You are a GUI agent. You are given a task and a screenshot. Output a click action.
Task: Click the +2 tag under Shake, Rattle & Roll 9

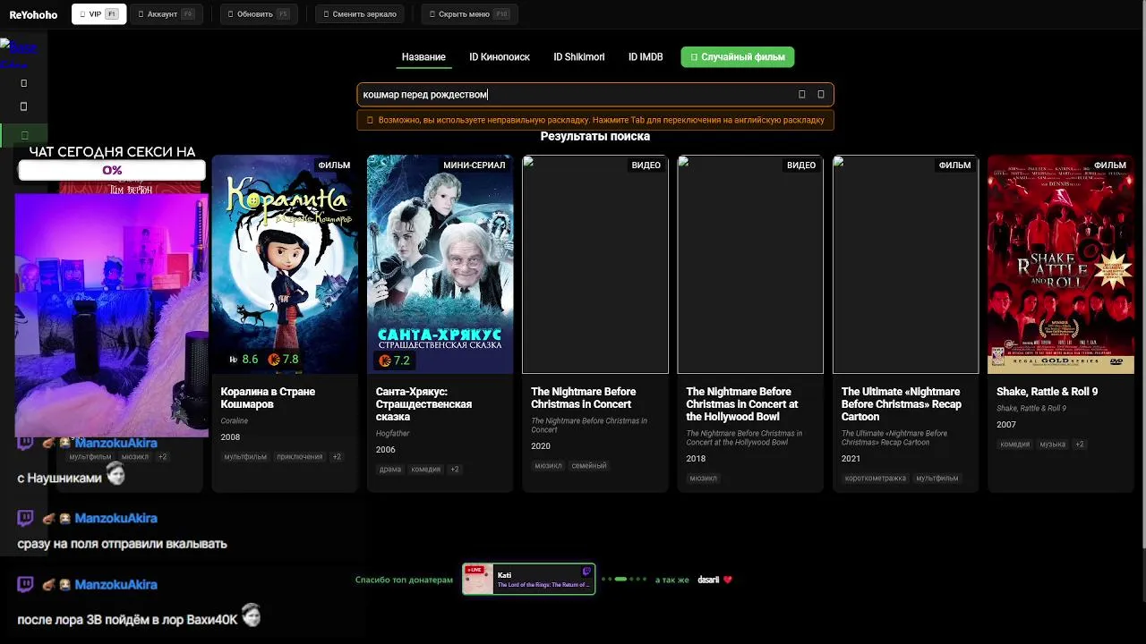(x=1080, y=445)
